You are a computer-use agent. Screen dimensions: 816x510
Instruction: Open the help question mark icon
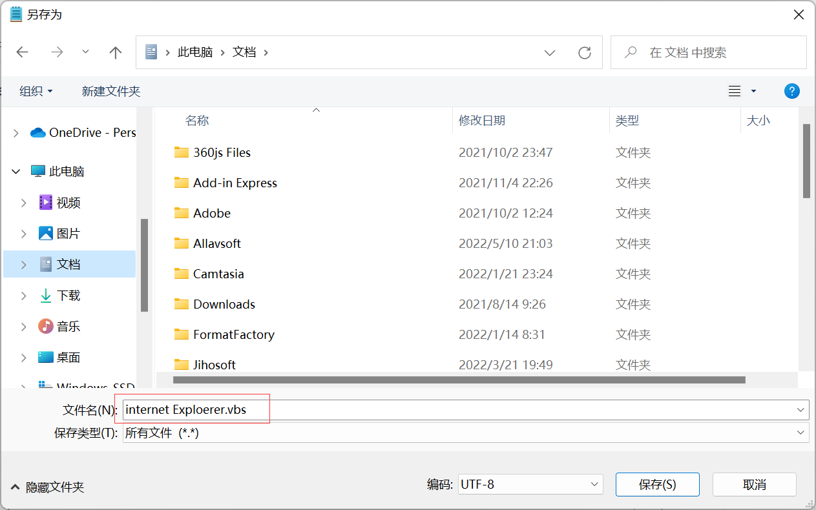[791, 91]
